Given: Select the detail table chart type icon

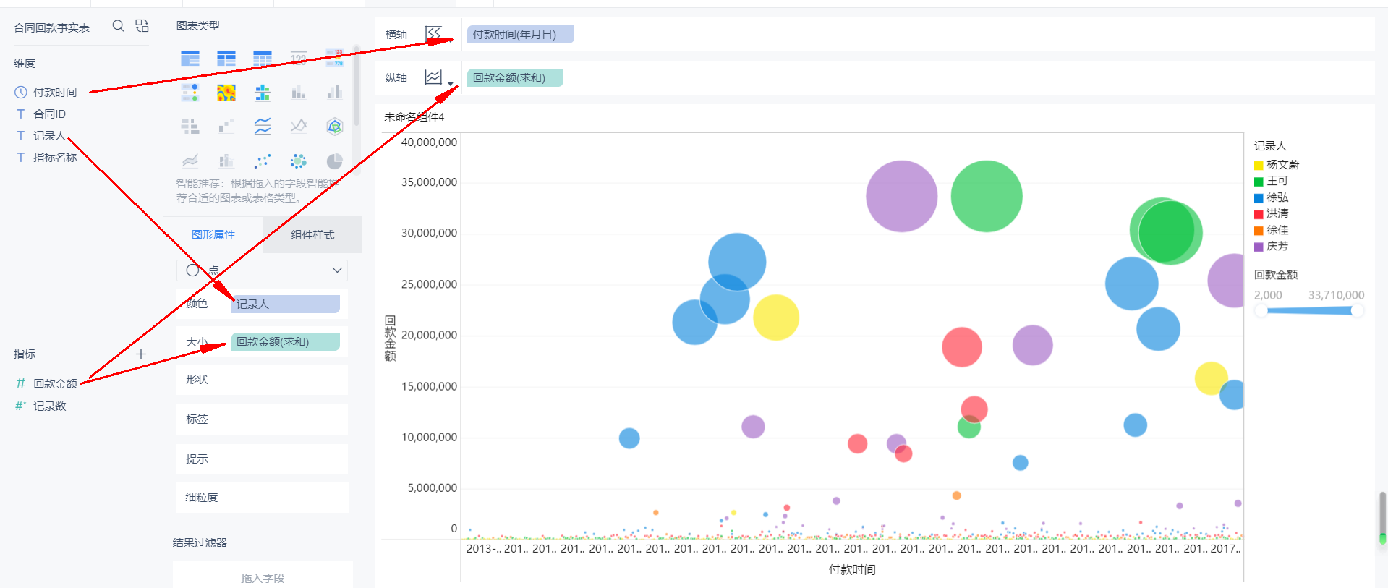Looking at the screenshot, I should click(x=263, y=59).
